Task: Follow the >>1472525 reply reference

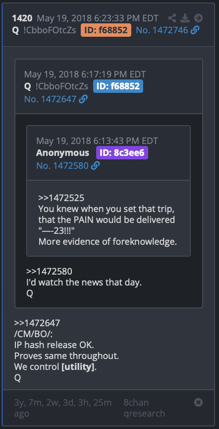Action: pos(61,198)
